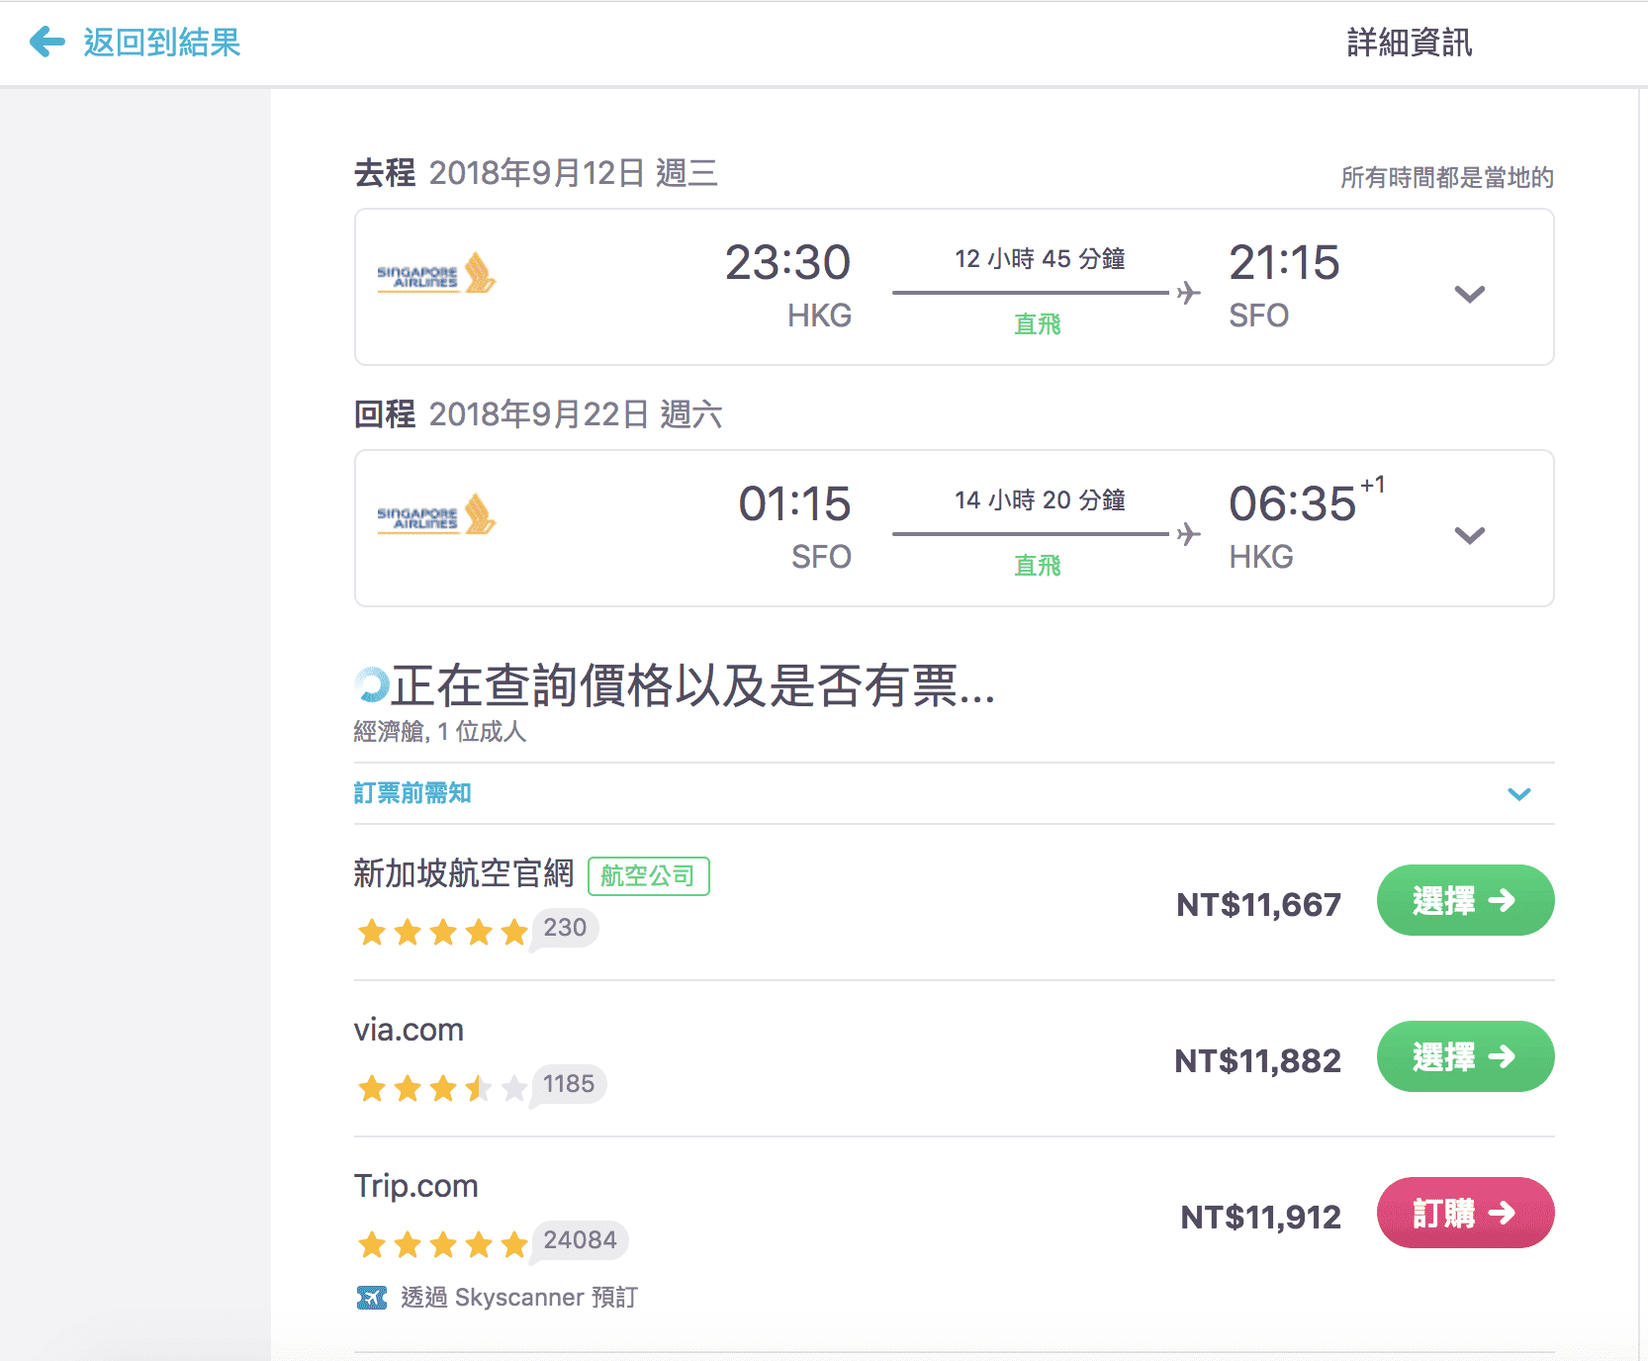1648x1361 pixels.
Task: Click Singapore Airlines logo on outbound flight
Action: coord(436,274)
